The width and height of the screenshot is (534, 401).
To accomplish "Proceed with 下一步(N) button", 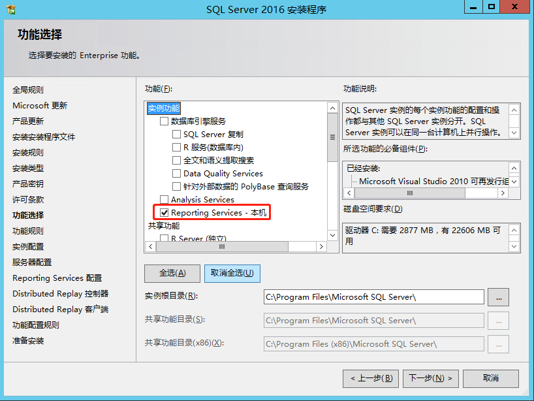I will point(431,379).
